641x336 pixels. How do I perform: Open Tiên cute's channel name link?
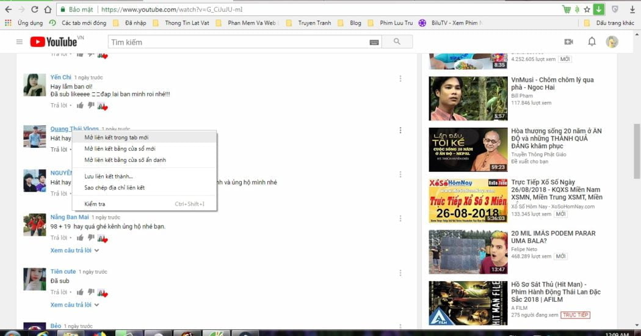(63, 271)
